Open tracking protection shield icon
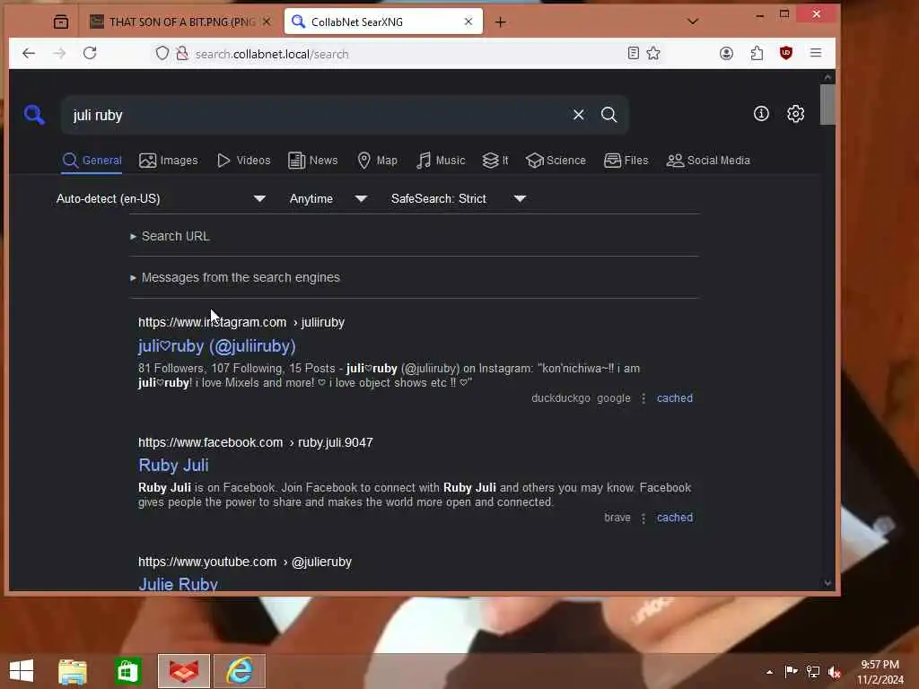This screenshot has width=919, height=689. tap(162, 53)
